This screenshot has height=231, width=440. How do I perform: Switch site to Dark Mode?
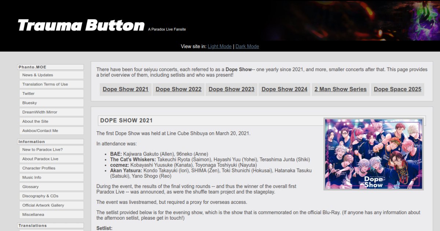coord(247,47)
